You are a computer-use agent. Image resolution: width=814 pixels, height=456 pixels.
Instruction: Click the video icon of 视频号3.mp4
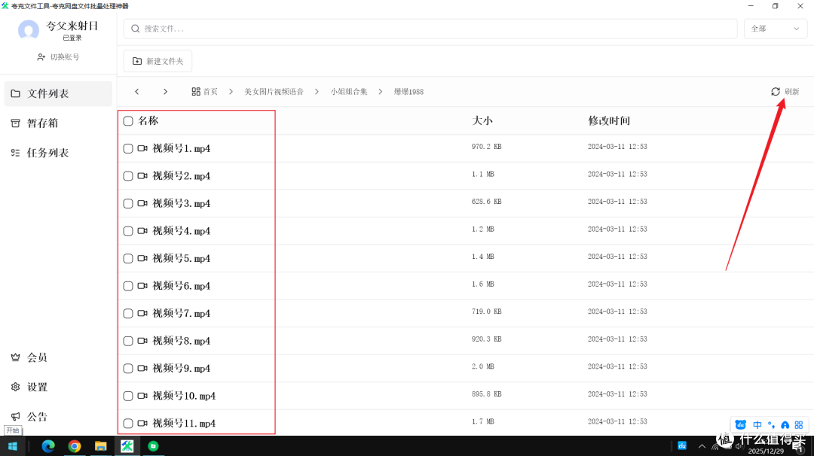[x=142, y=204]
